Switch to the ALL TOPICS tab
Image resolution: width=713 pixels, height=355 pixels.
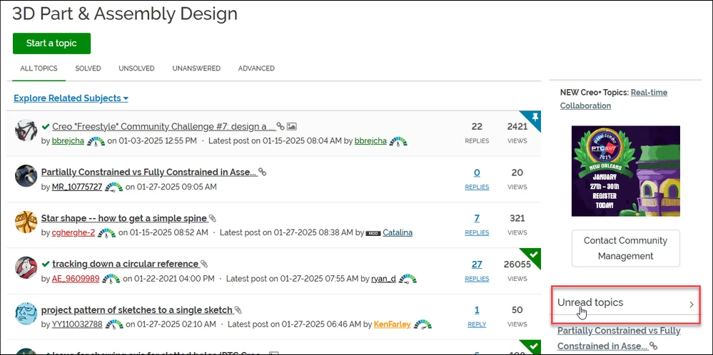39,68
